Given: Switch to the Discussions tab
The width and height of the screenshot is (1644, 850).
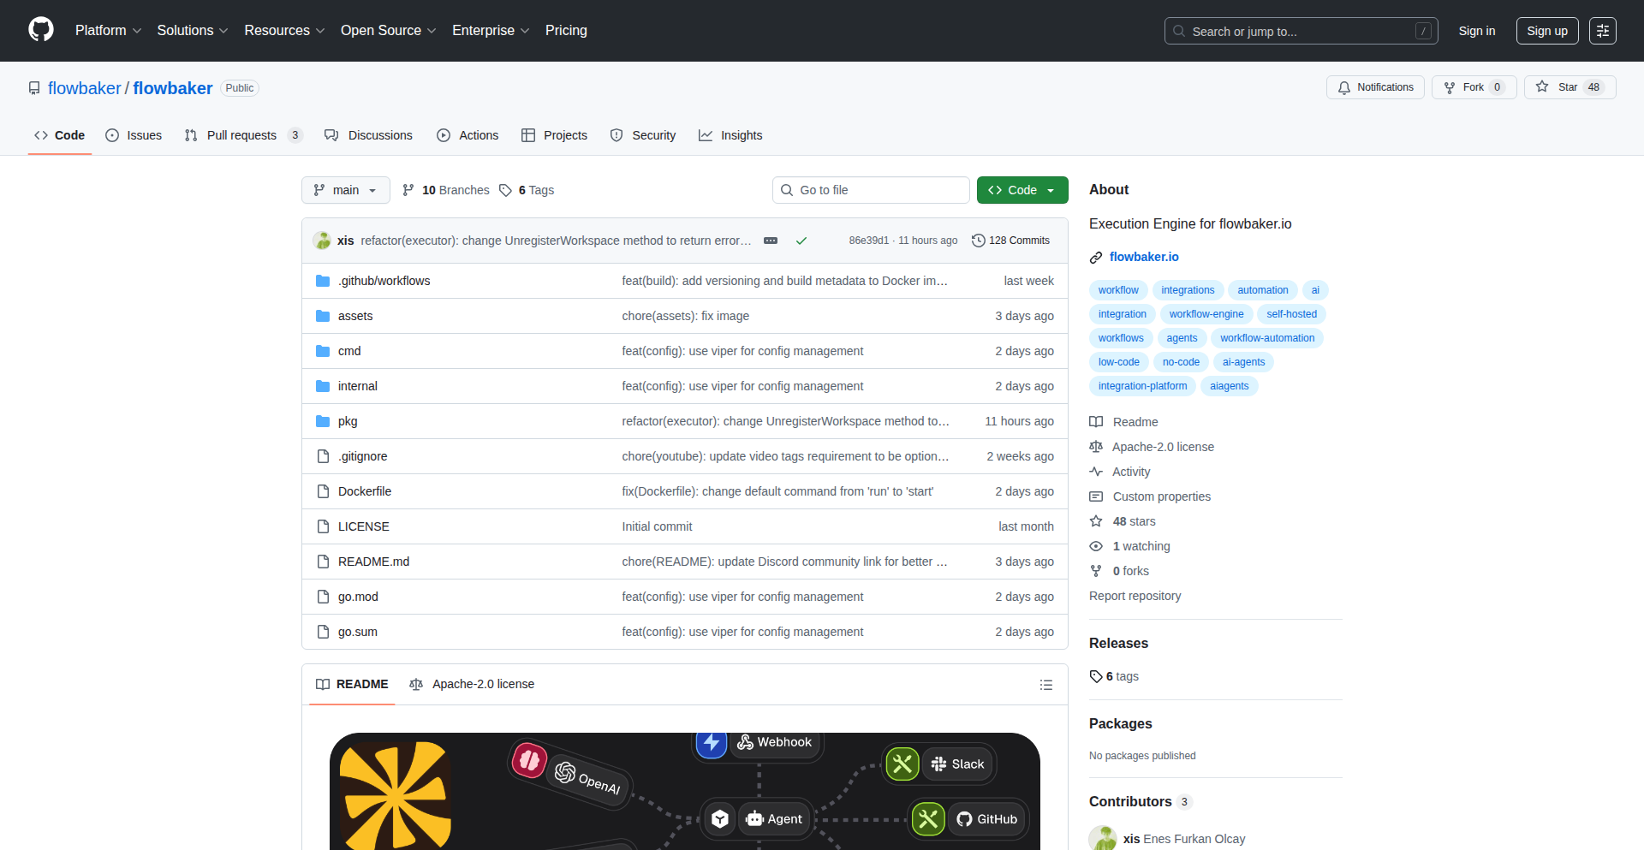Looking at the screenshot, I should [368, 135].
